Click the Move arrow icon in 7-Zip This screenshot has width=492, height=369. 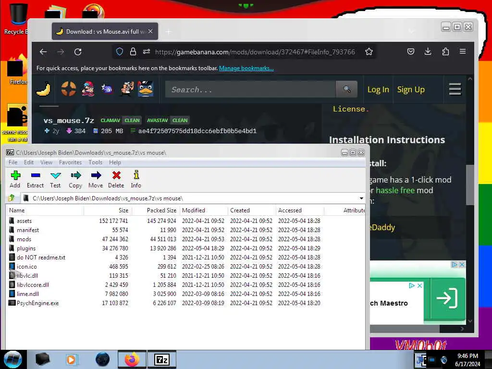pos(96,175)
